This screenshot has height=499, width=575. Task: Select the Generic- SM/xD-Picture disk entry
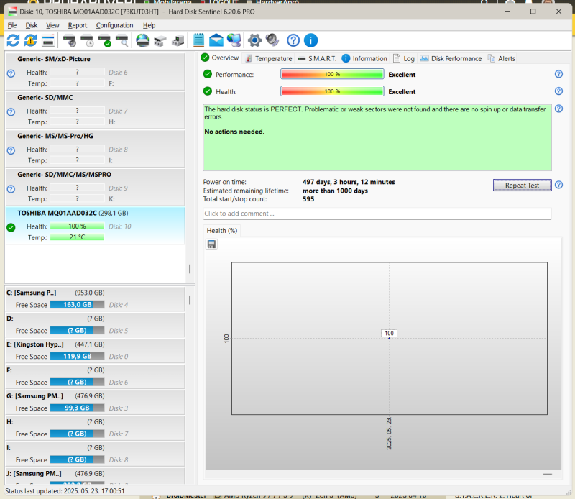[96, 71]
